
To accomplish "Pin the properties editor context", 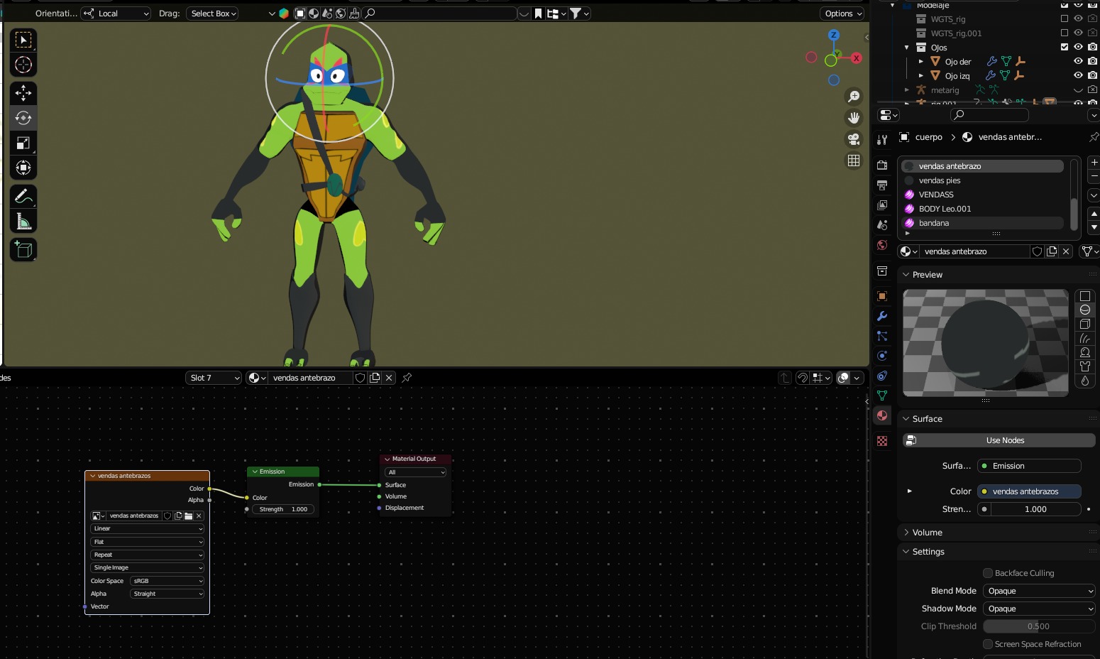I will pyautogui.click(x=1094, y=137).
